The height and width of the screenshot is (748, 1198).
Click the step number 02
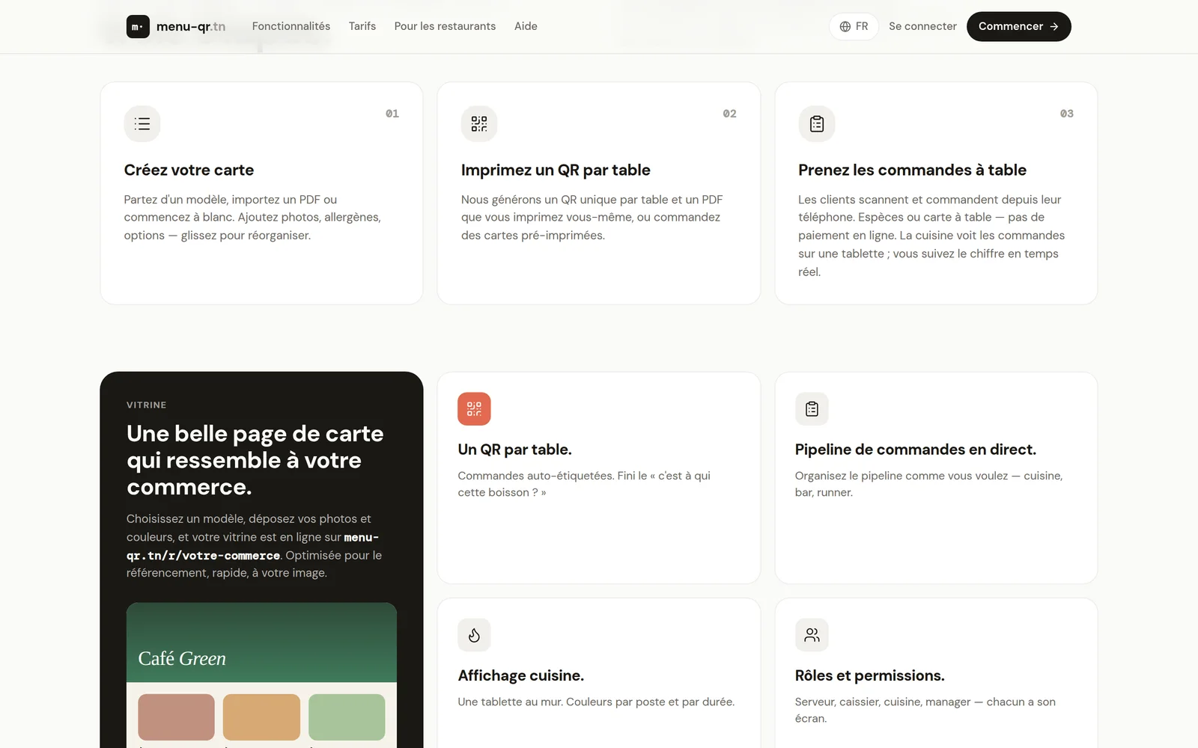[729, 114]
